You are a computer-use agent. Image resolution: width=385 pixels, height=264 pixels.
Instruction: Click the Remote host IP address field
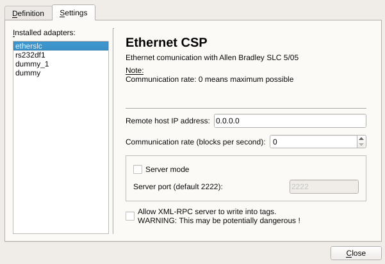tap(290, 121)
